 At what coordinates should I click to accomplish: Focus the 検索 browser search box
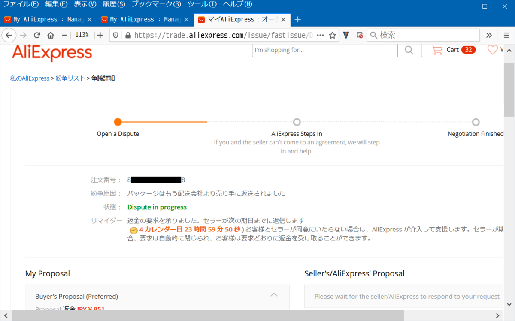click(423, 35)
